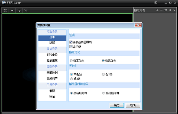The width and height of the screenshot is (178, 114).
Task: Choose the 丢1帧 frame drop option
Action: (x=103, y=74)
